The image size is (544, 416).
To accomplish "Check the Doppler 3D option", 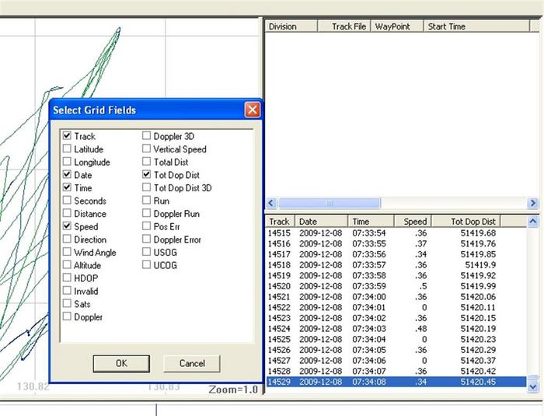I will tap(147, 137).
